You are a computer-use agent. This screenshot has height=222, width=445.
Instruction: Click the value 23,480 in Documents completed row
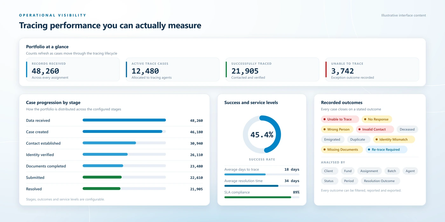(196, 166)
